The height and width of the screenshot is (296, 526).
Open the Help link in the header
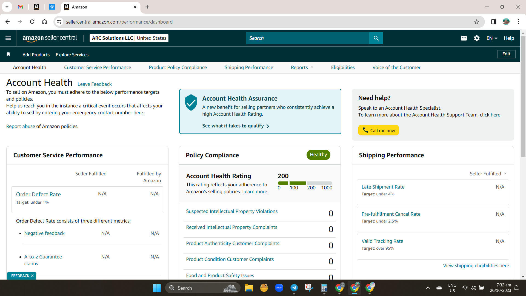509,38
